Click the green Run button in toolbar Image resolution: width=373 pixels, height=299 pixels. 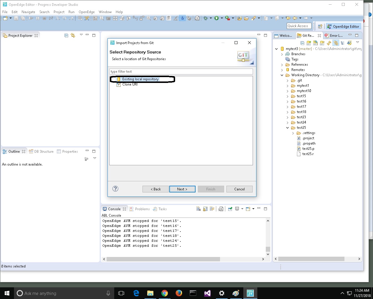tap(217, 18)
